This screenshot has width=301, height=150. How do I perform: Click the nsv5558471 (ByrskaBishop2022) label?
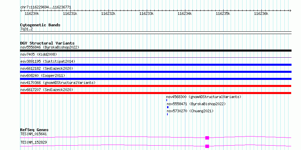(x=196, y=104)
